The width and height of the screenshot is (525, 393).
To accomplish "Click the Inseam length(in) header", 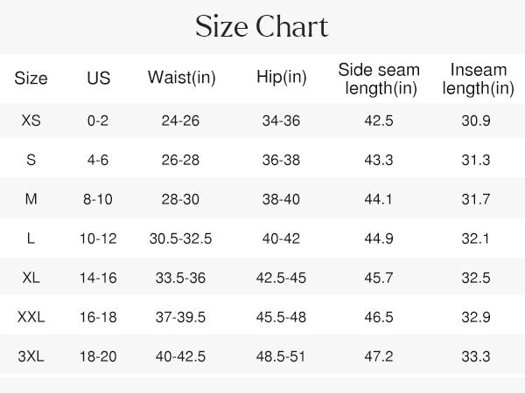I will pos(477,79).
